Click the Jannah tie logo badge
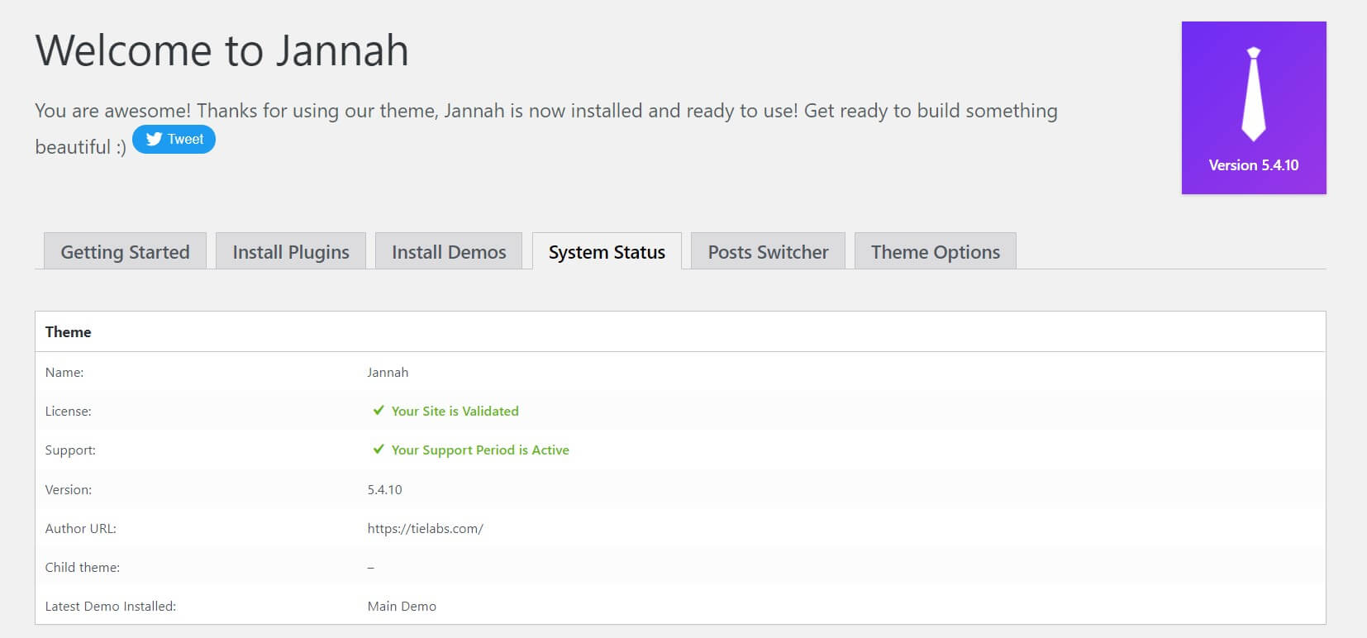1367x638 pixels. (x=1254, y=107)
